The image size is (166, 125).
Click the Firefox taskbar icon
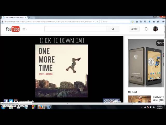pos(41,107)
